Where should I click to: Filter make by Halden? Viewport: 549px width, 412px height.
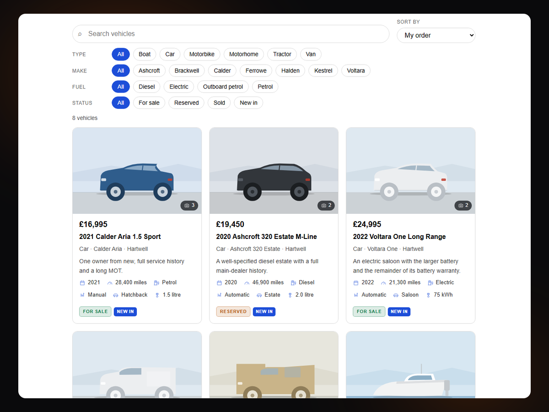291,70
